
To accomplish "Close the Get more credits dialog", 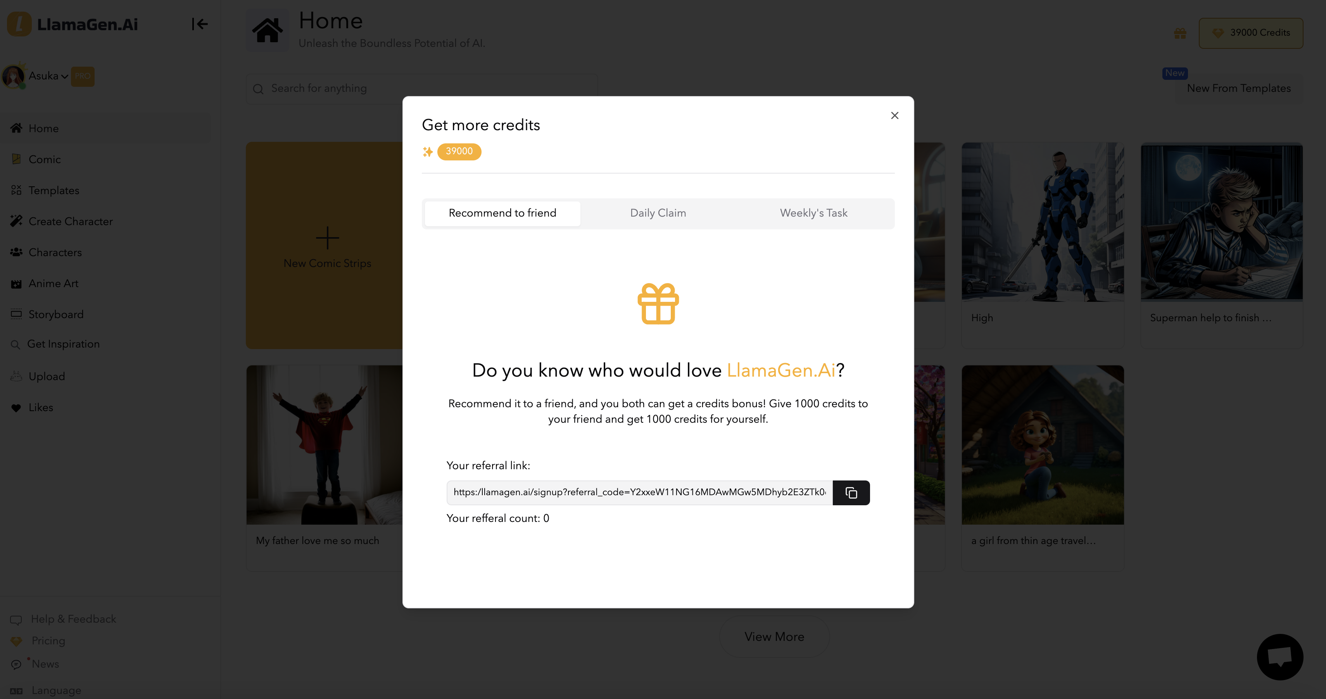I will 894,116.
